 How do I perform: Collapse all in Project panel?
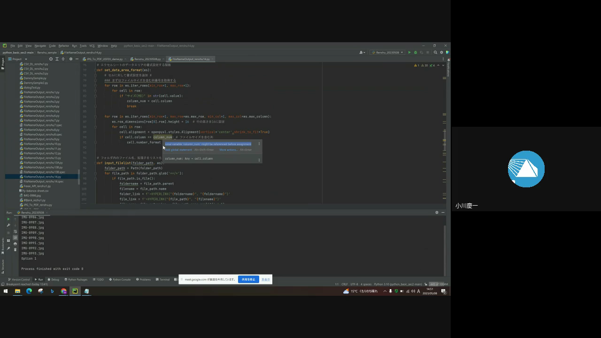click(x=63, y=59)
